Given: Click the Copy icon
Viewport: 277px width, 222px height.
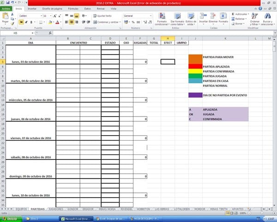Looking at the screenshot, I should pyautogui.click(x=12, y=19).
